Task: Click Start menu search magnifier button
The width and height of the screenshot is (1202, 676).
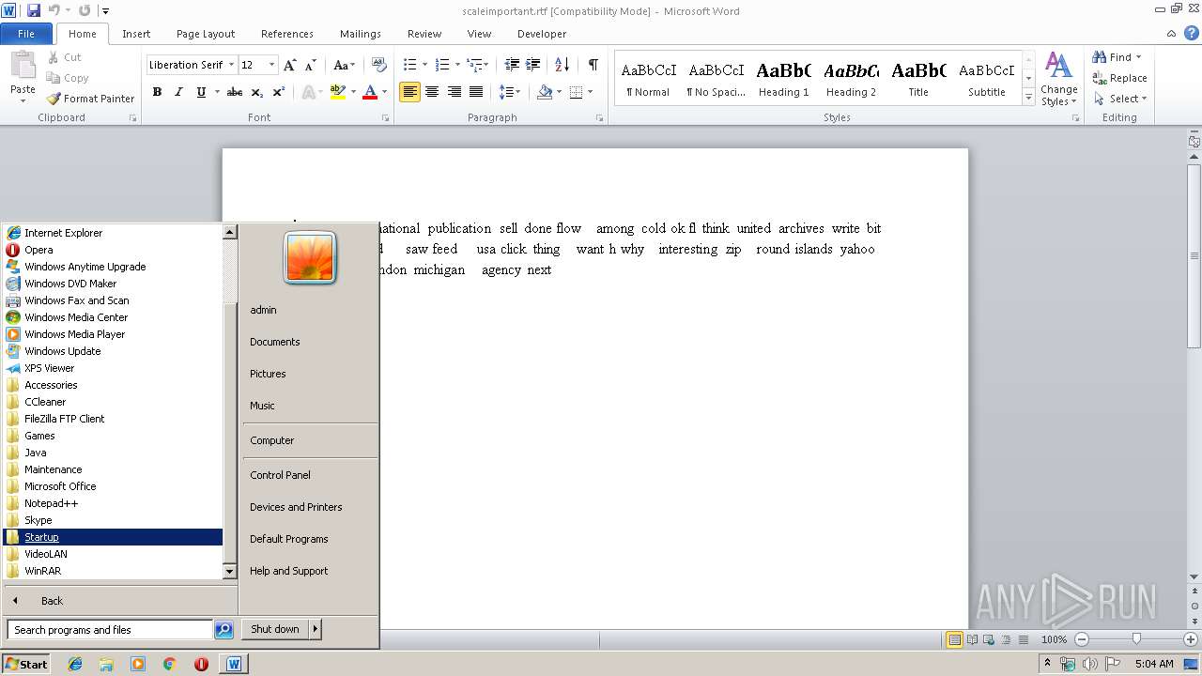Action: point(223,630)
